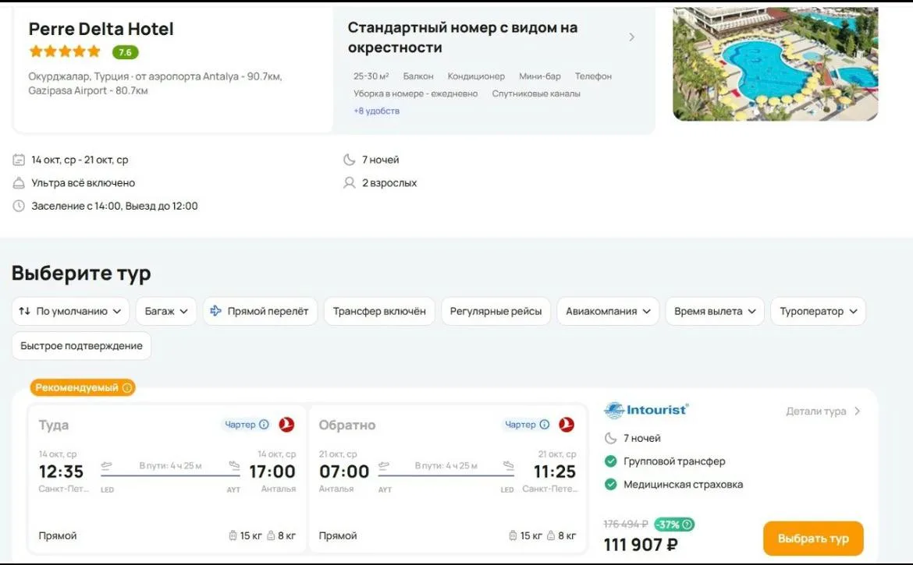Screen dimensions: 913x565
Task: Click the 8 кг hand bag icon in Обратно card
Action: pyautogui.click(x=551, y=535)
